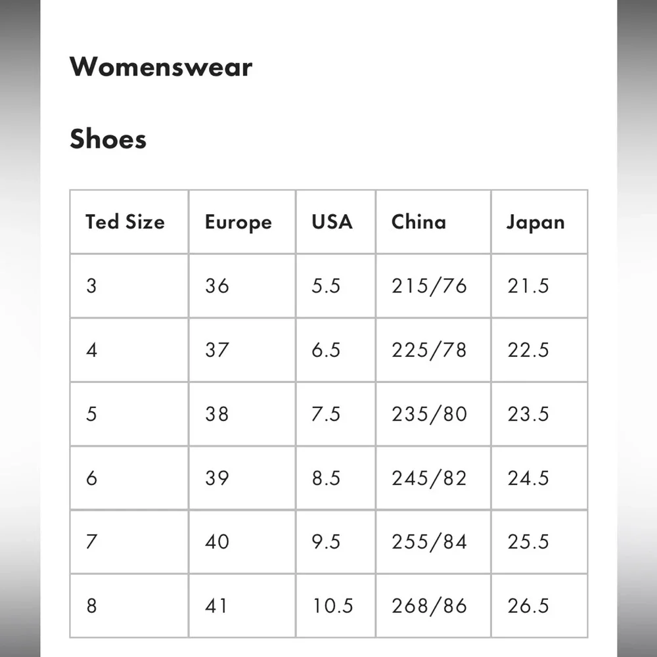Image resolution: width=657 pixels, height=657 pixels.
Task: Click USA size 9.5 cell
Action: pos(336,542)
